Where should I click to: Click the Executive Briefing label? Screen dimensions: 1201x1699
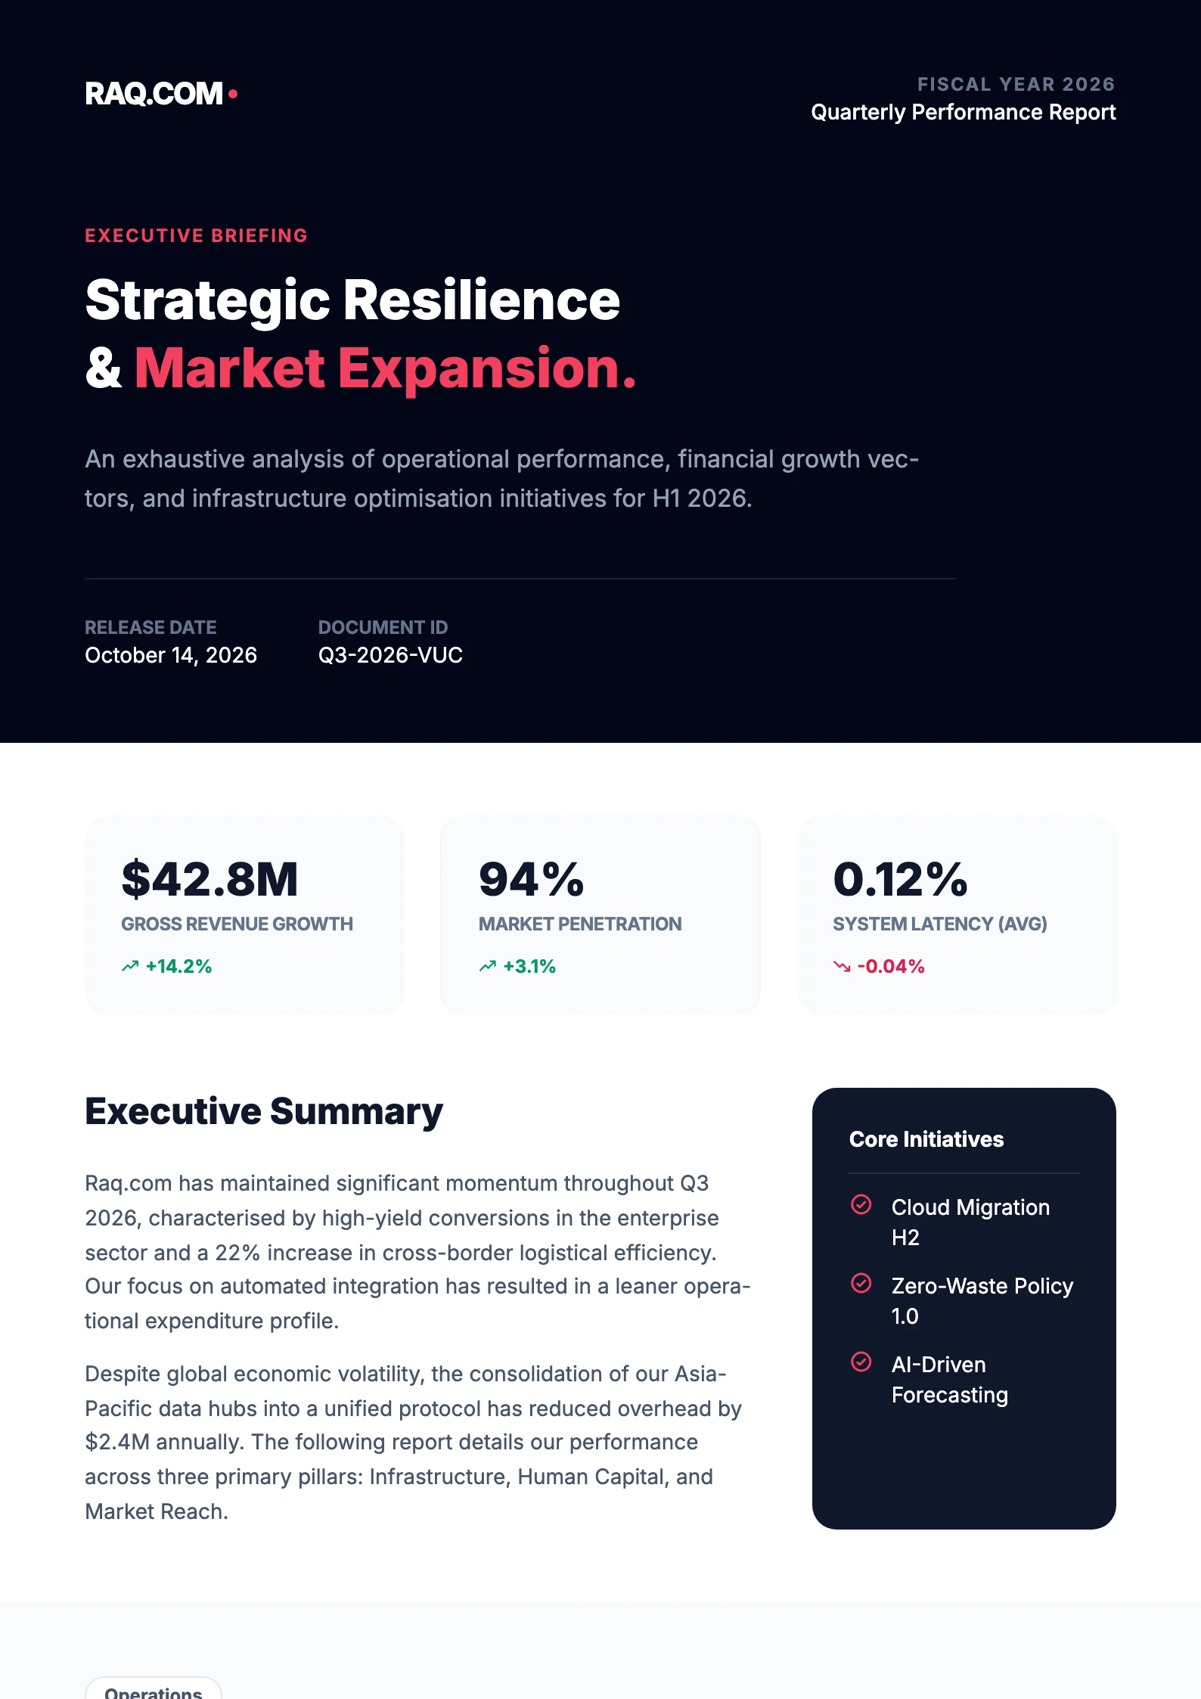coord(196,236)
